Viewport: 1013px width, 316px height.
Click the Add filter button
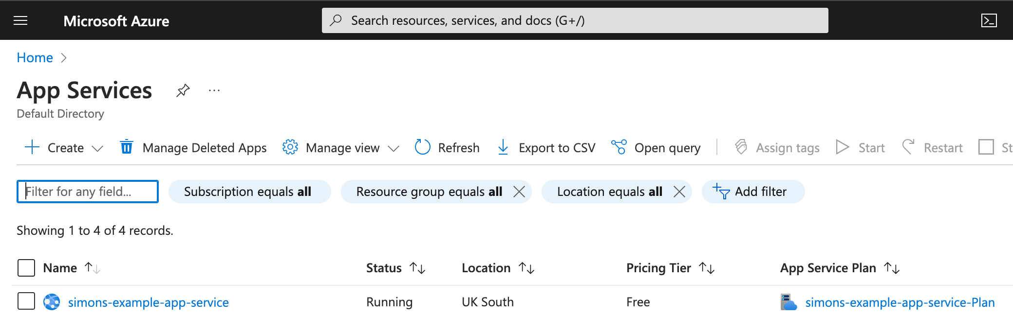coord(753,192)
